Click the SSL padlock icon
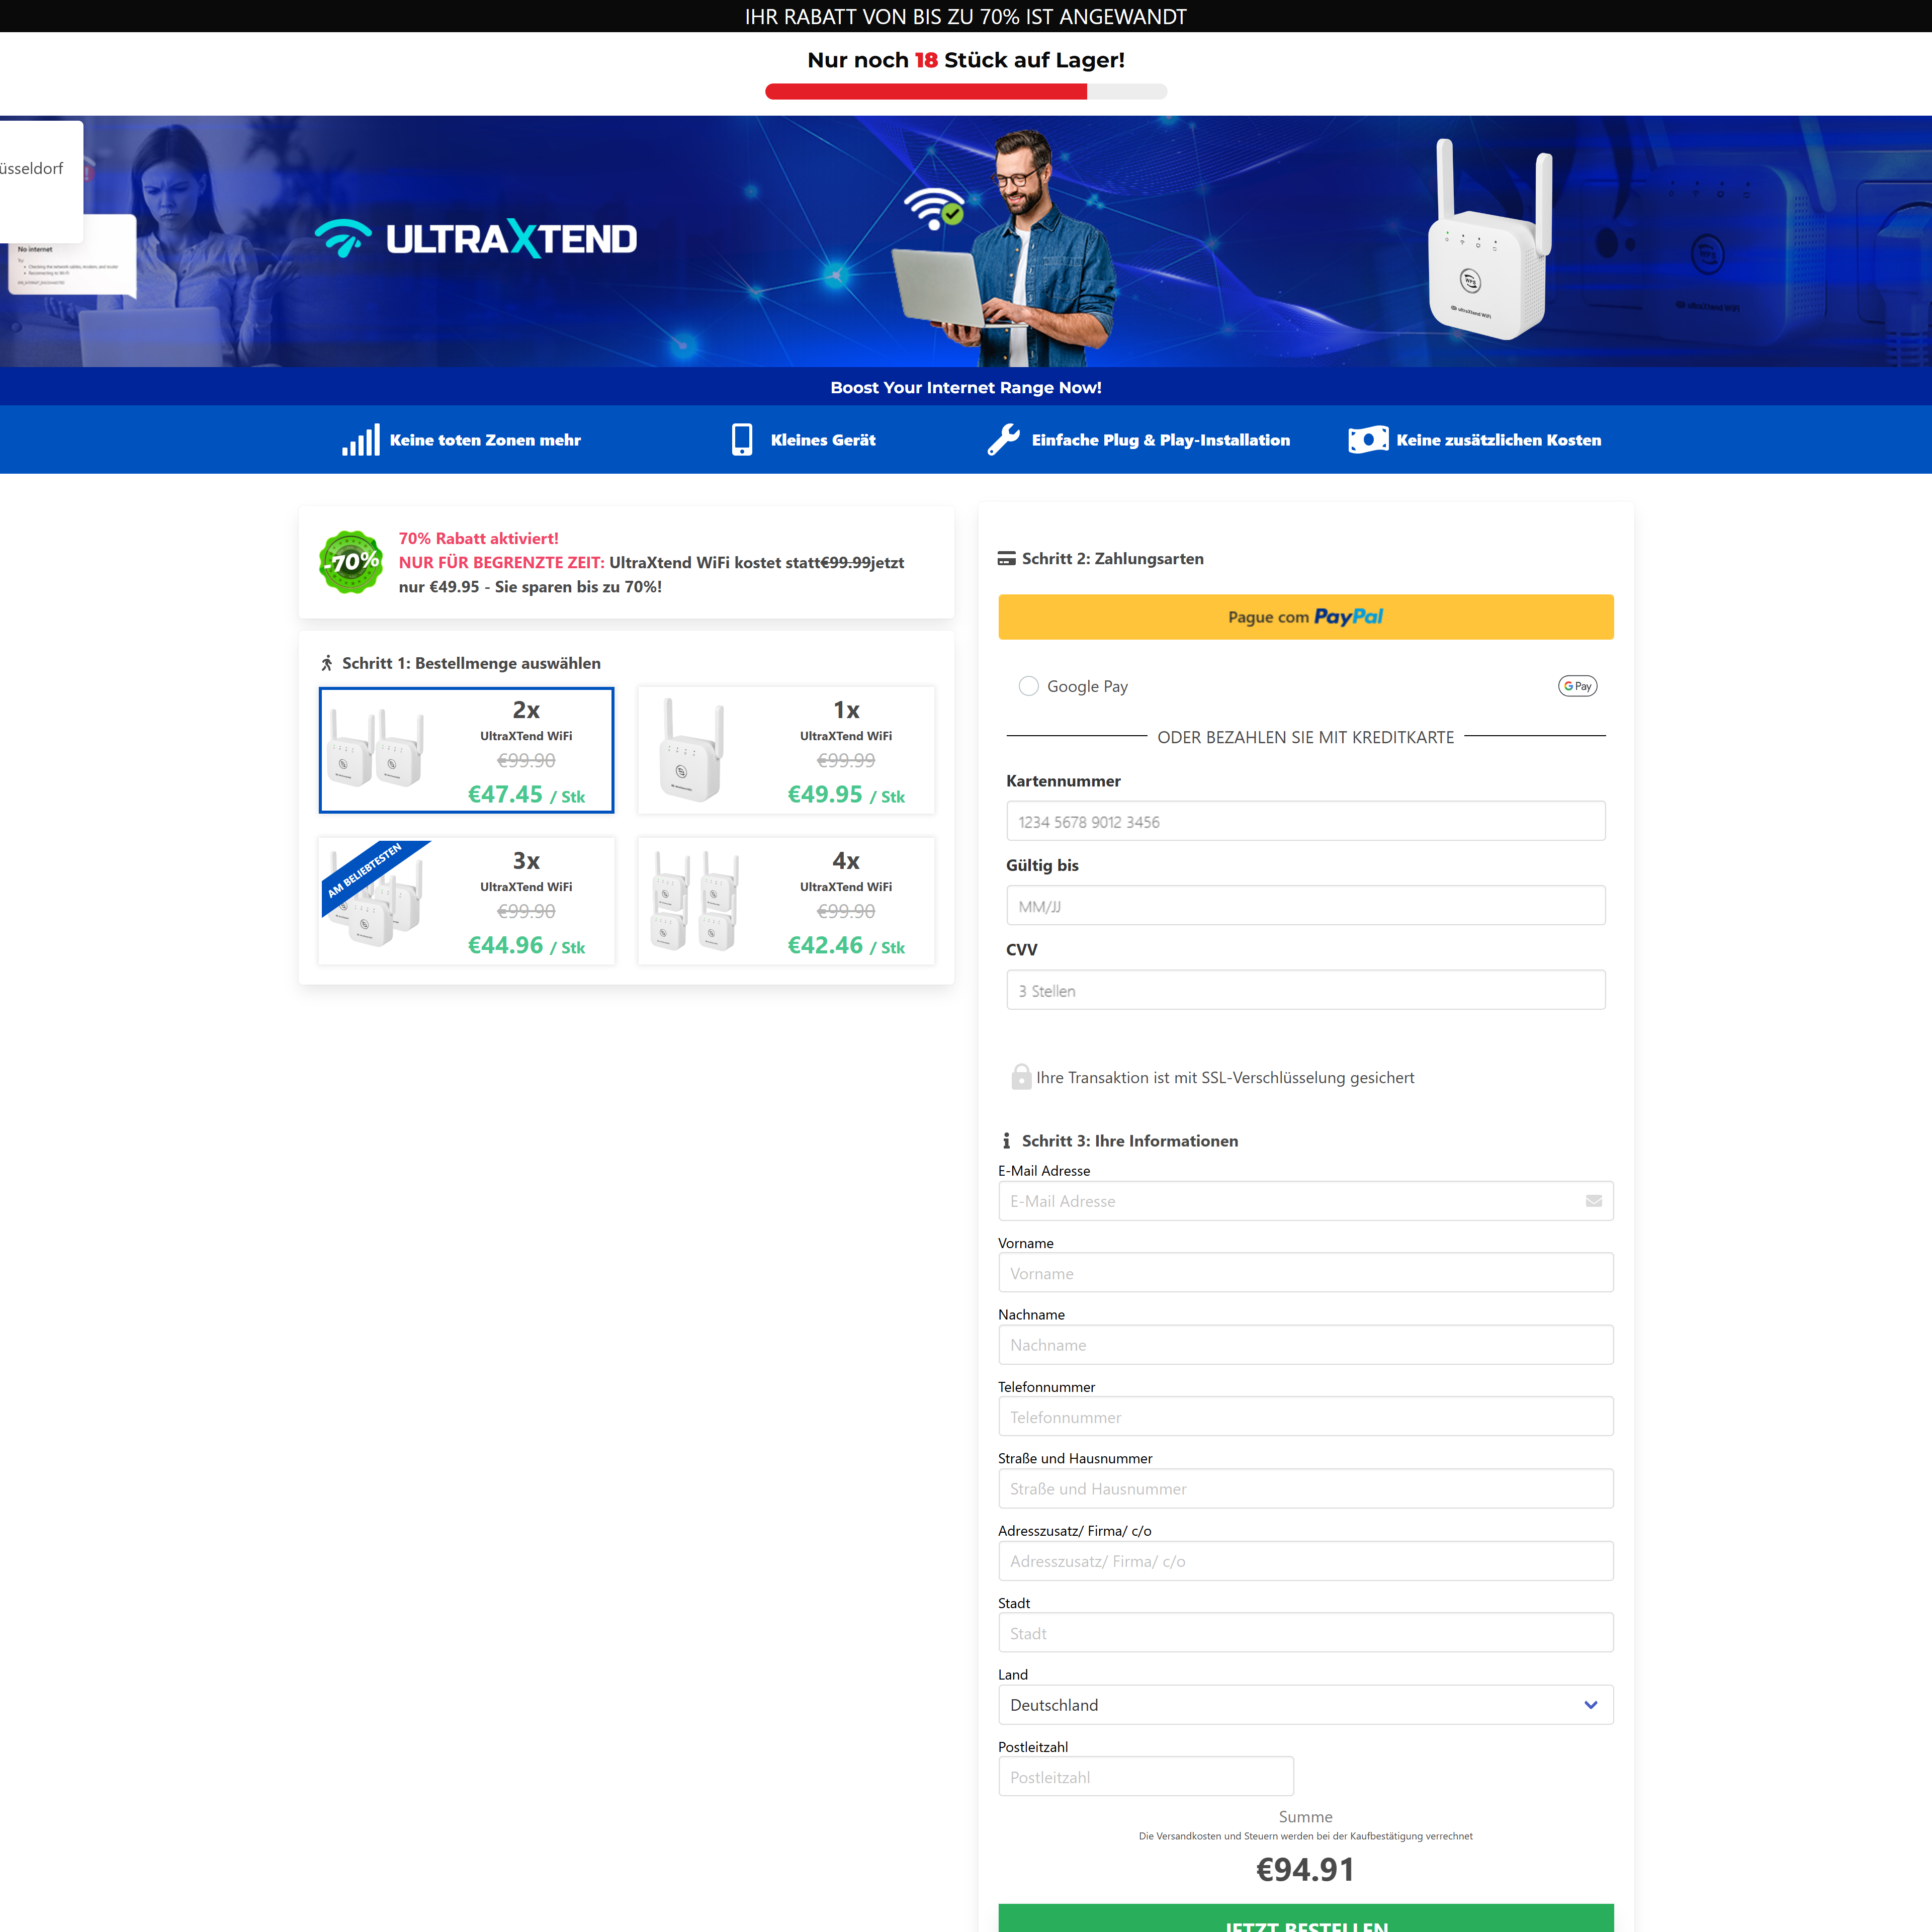 [1021, 1077]
